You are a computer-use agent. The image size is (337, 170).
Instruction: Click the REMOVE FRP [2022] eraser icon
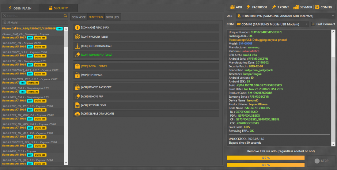coord(77,55)
